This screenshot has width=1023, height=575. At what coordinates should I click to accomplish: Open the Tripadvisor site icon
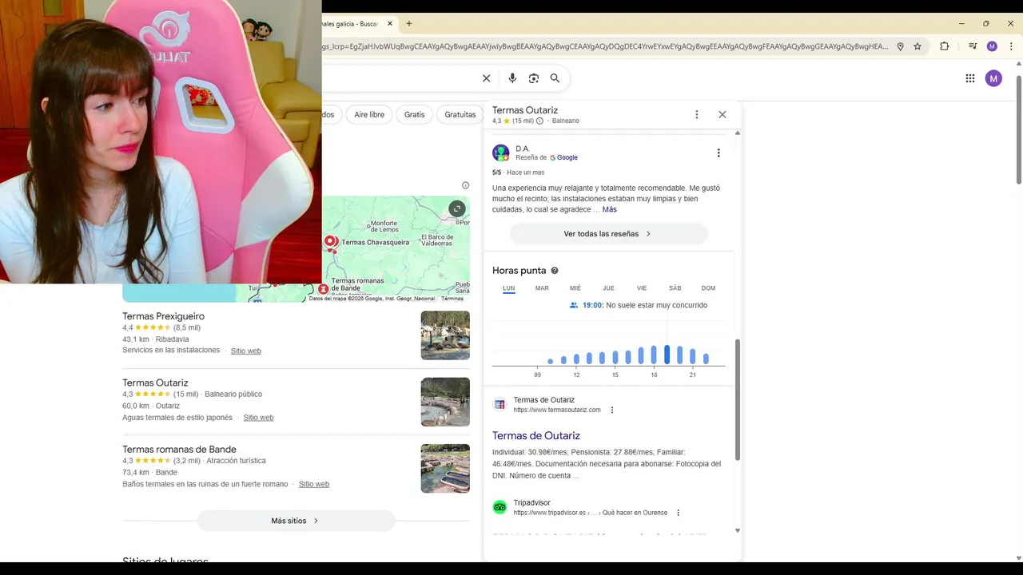(x=500, y=507)
